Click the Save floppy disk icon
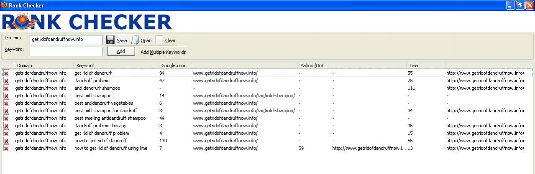Viewport: 535px width, 174px height. [110, 40]
